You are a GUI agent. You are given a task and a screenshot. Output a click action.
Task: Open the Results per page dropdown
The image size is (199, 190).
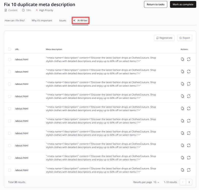156,182
